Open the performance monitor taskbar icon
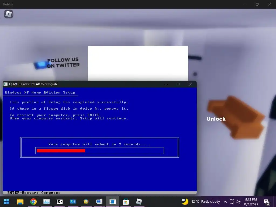Screen dimensions: 276x207 (x=46, y=202)
